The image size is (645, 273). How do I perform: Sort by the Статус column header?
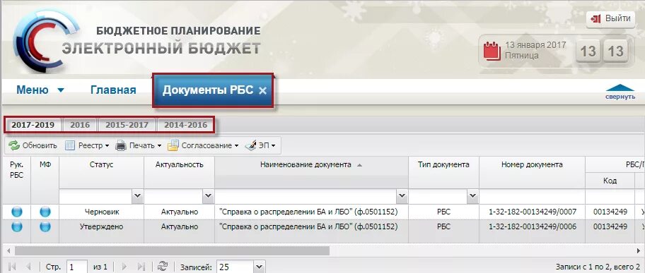click(101, 165)
